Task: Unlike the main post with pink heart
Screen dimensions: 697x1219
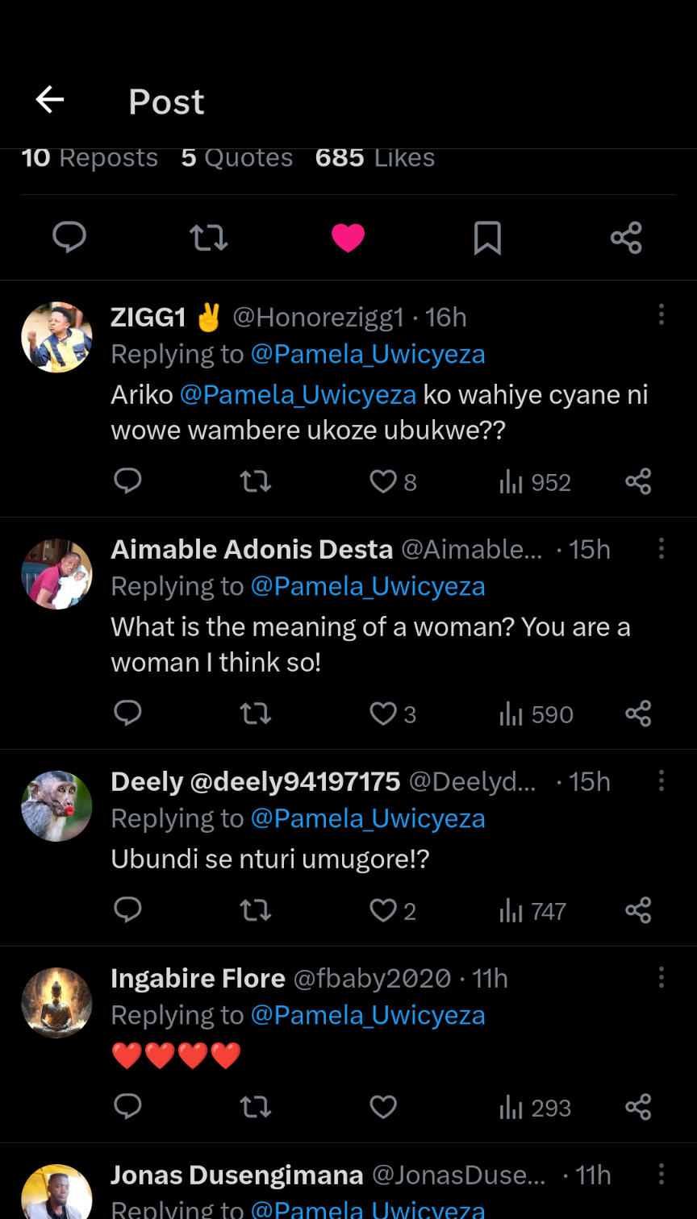Action: click(x=348, y=238)
